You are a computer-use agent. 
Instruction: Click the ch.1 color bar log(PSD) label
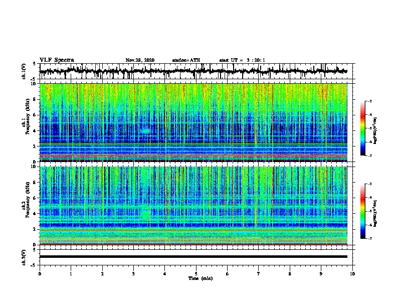375,130
